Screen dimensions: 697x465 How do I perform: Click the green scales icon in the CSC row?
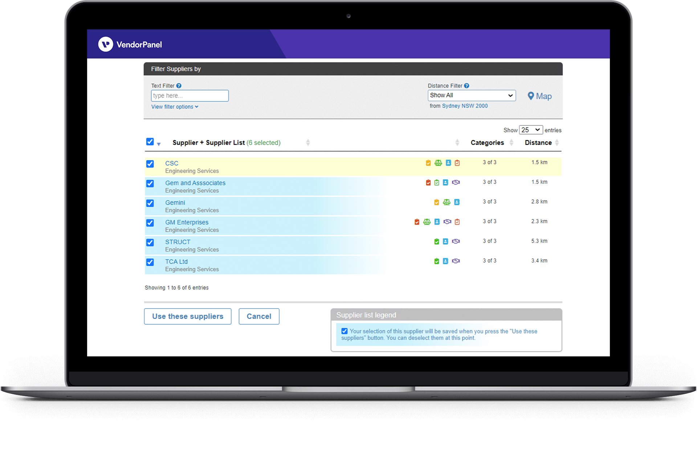(438, 163)
